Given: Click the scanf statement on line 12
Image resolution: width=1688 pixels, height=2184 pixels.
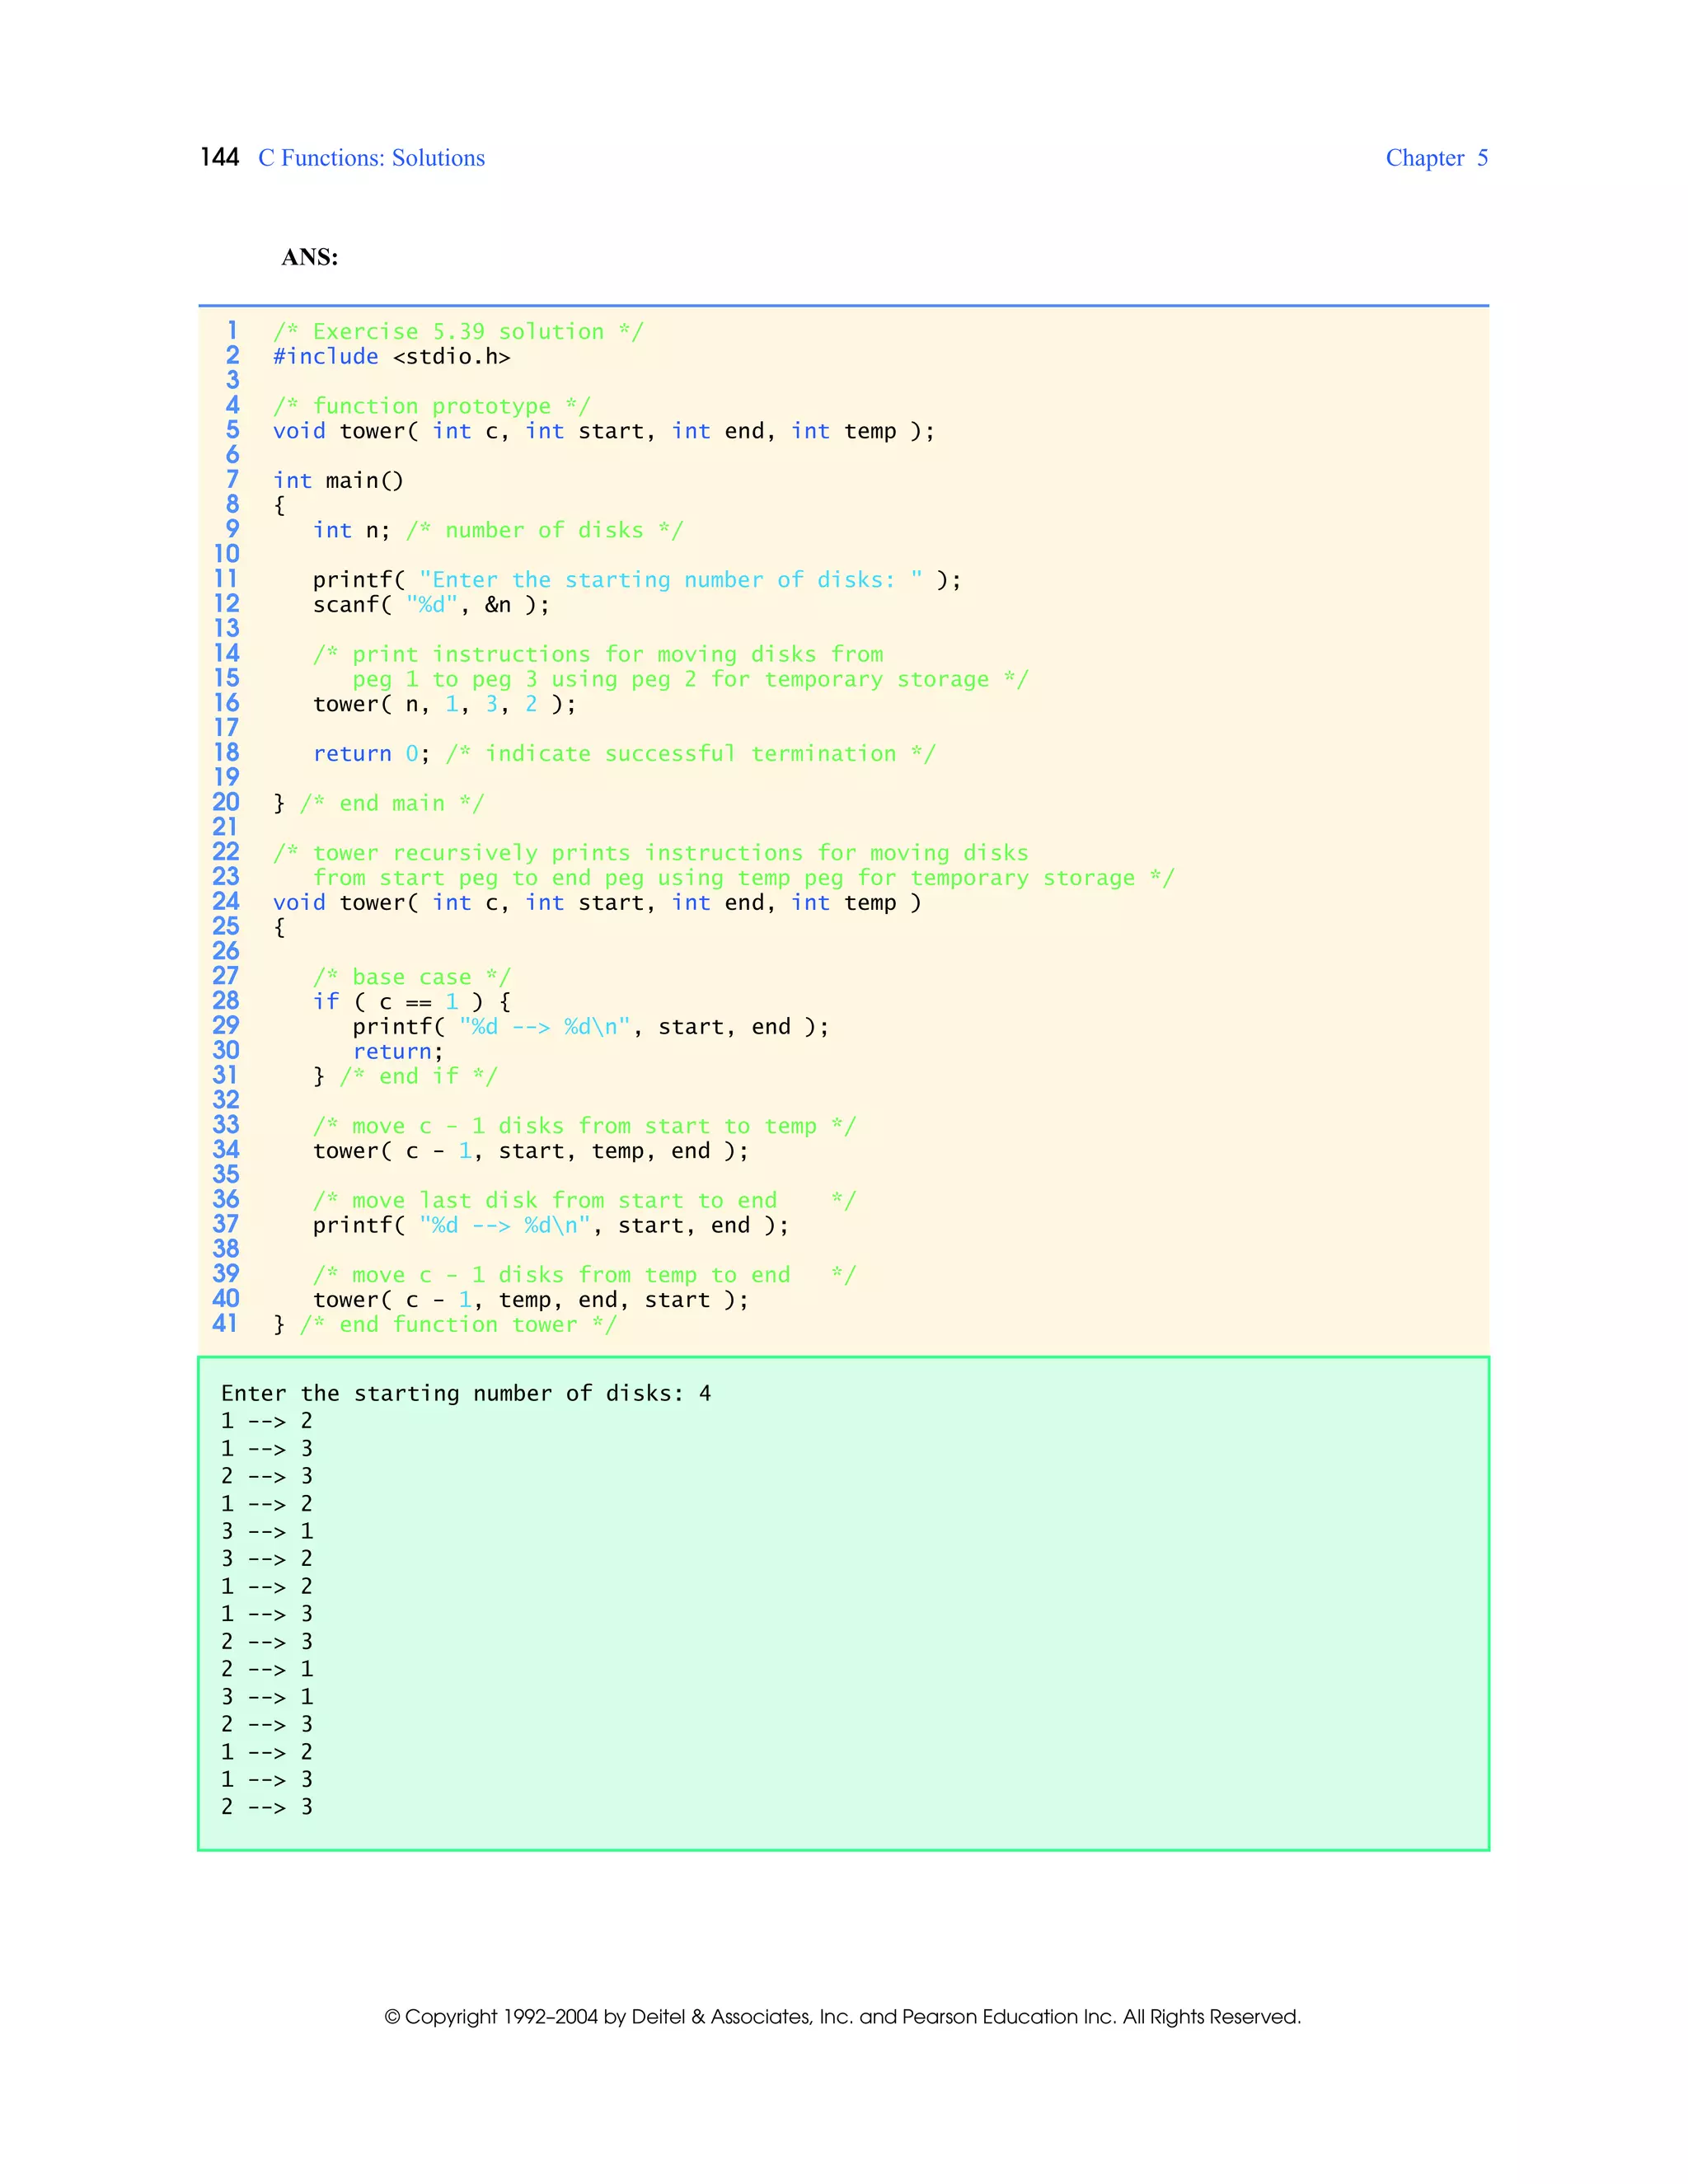Looking at the screenshot, I should (431, 605).
